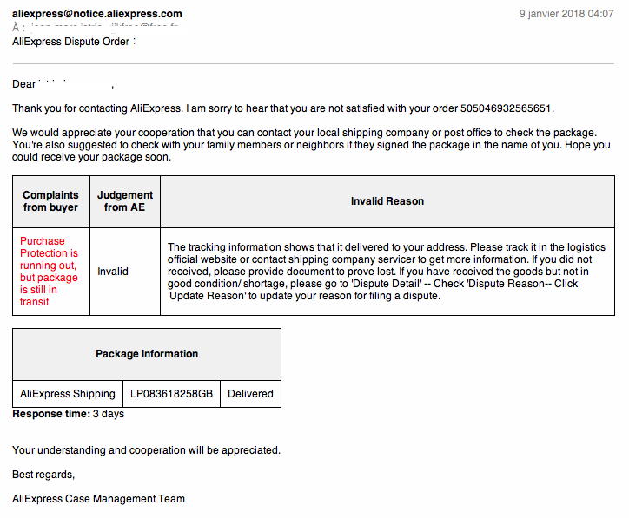Click the sender address aliexpress@notice.aliexpress.com
This screenshot has width=629, height=518.
coord(97,14)
